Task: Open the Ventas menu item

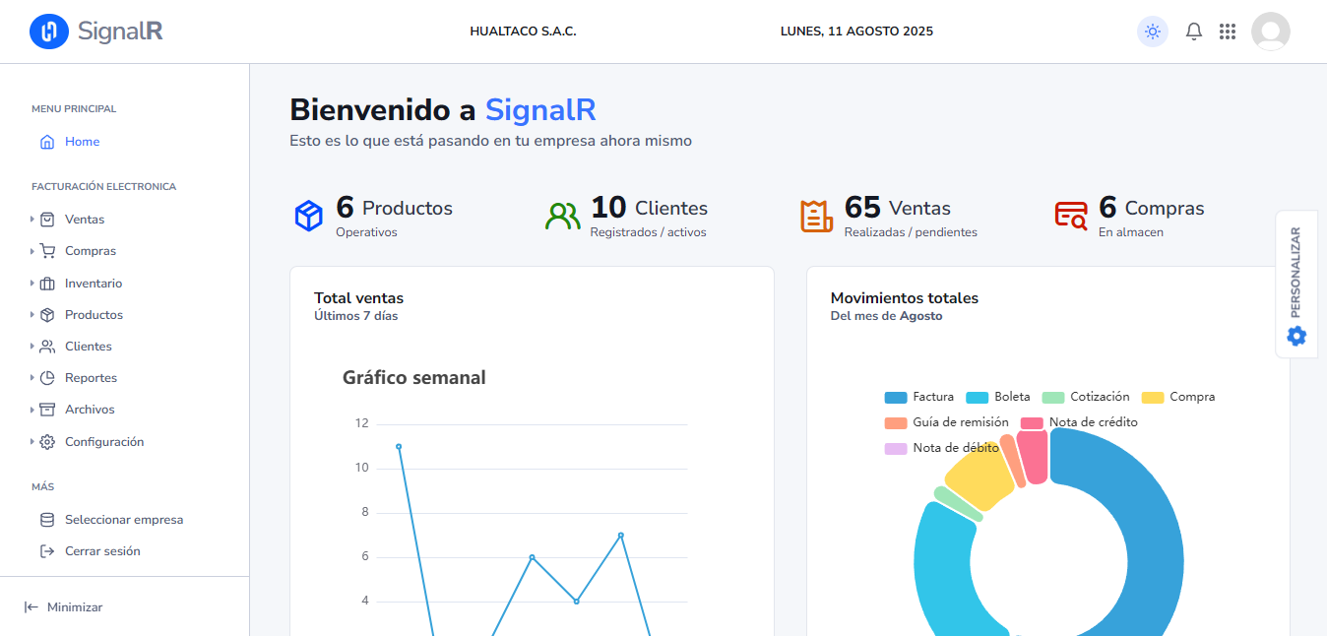Action: (x=85, y=220)
